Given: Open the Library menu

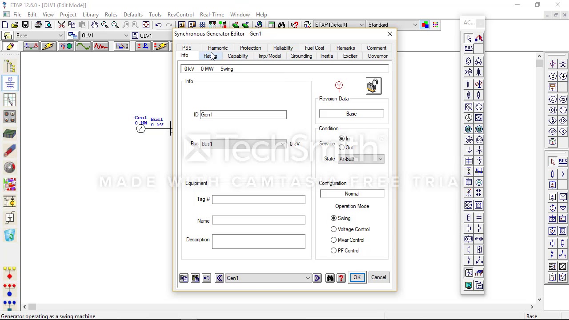Looking at the screenshot, I should [x=90, y=15].
